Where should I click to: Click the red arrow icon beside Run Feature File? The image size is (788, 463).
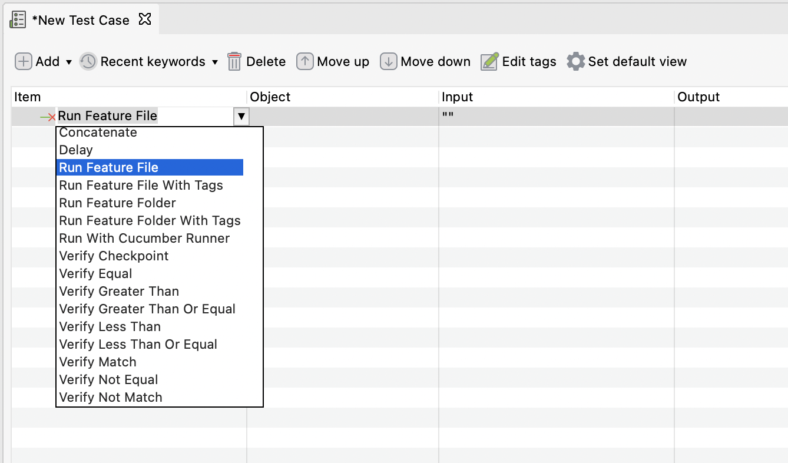tap(47, 116)
